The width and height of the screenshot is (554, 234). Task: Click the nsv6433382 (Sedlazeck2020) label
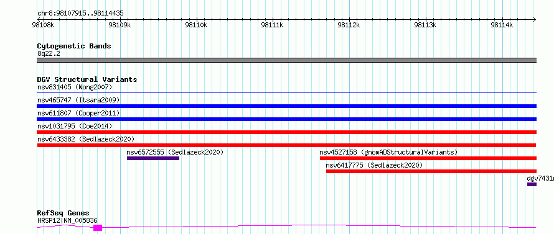(86, 139)
